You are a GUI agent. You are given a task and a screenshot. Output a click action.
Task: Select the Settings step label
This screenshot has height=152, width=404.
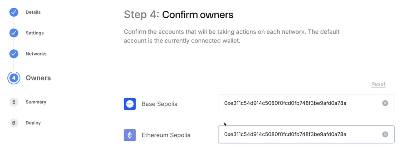tap(35, 33)
